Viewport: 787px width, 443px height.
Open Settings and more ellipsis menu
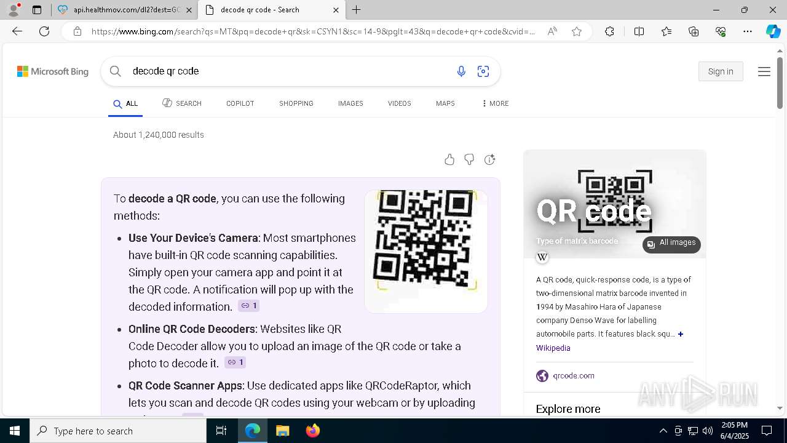click(748, 31)
